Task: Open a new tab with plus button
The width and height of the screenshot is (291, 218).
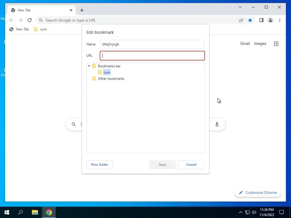Action: 82,10
